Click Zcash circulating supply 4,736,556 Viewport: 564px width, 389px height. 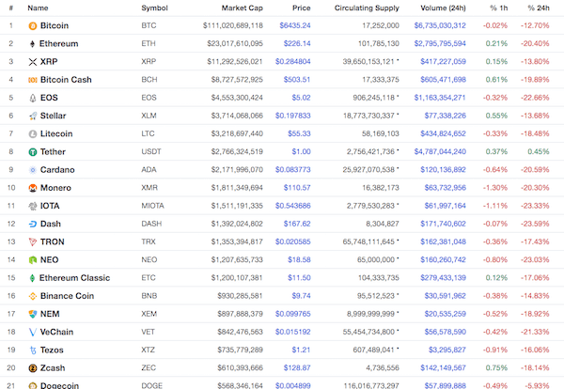click(x=383, y=367)
